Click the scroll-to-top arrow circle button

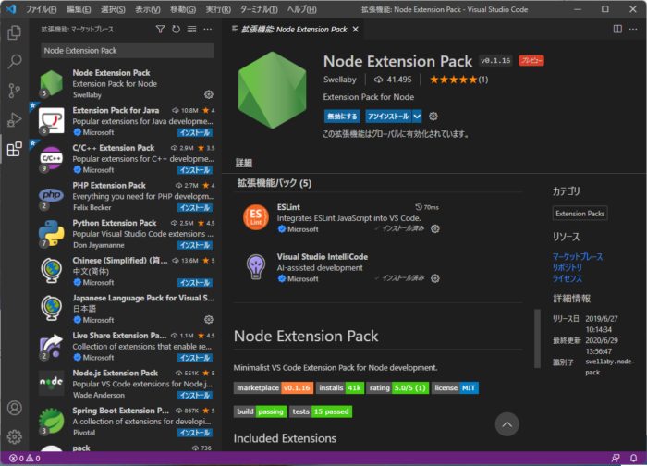click(x=506, y=423)
